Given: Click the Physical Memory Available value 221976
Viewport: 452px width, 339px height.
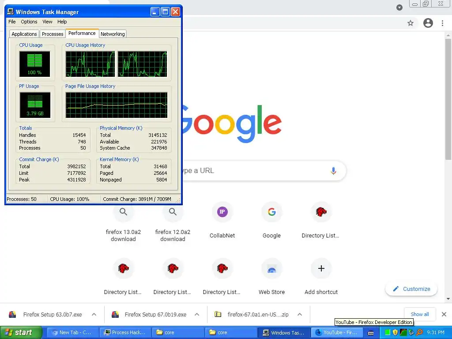Looking at the screenshot, I should click(159, 142).
